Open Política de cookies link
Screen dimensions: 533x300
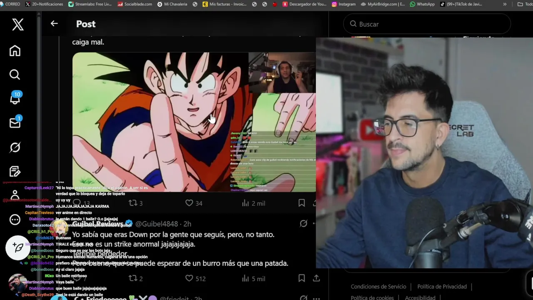point(372,297)
